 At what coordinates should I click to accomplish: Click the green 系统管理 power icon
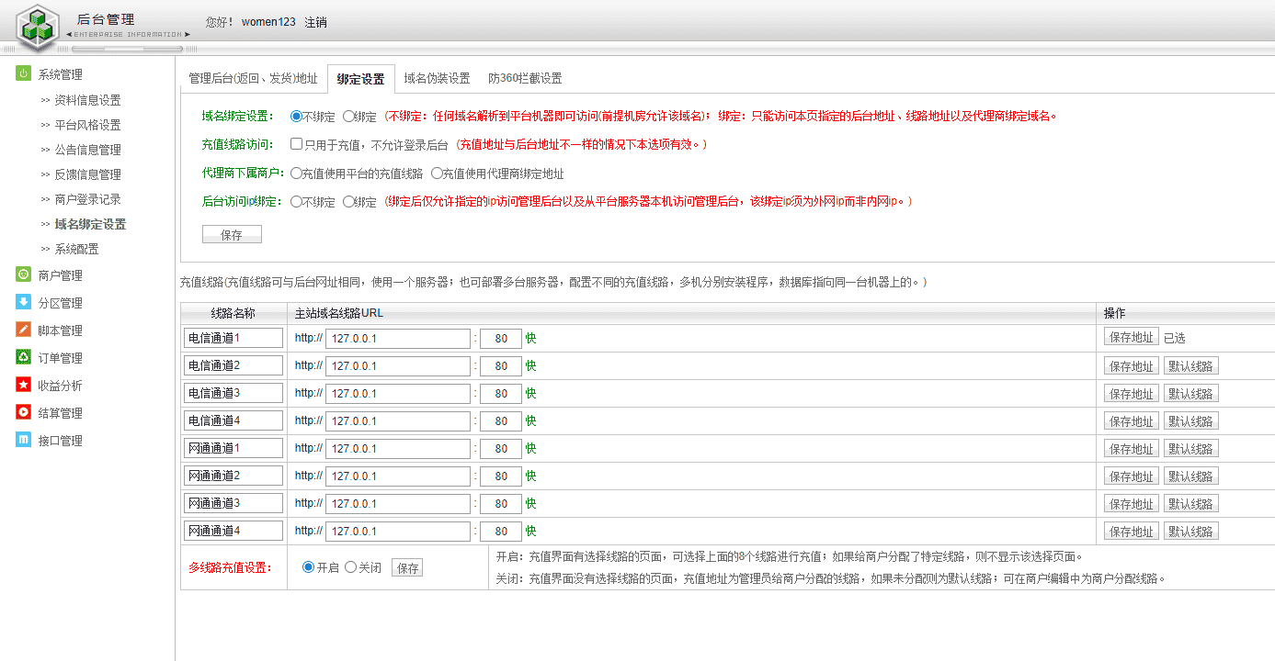click(x=23, y=73)
